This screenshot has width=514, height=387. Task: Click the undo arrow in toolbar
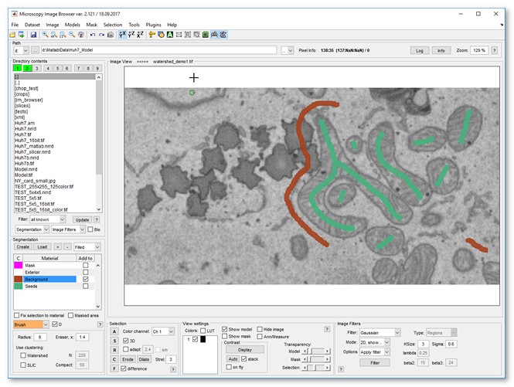92,35
